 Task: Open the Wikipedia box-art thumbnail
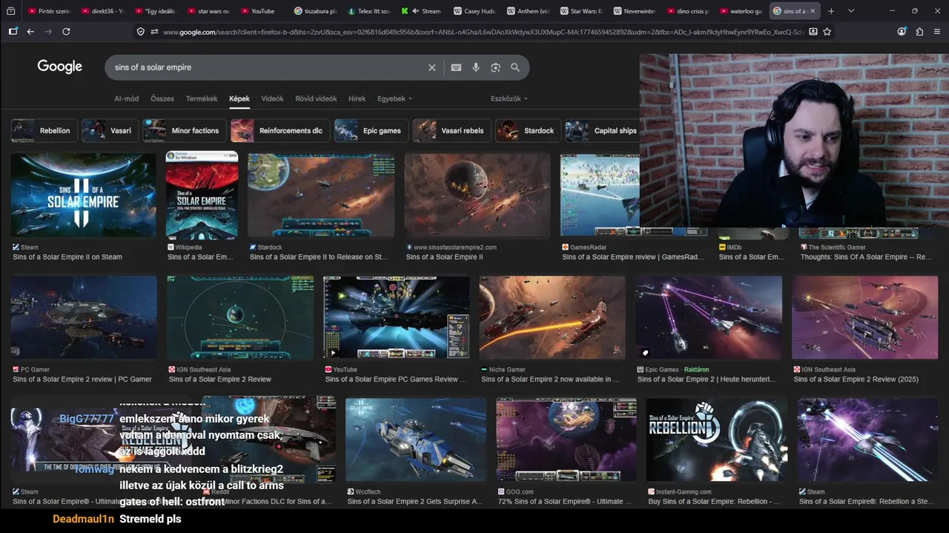click(x=202, y=196)
